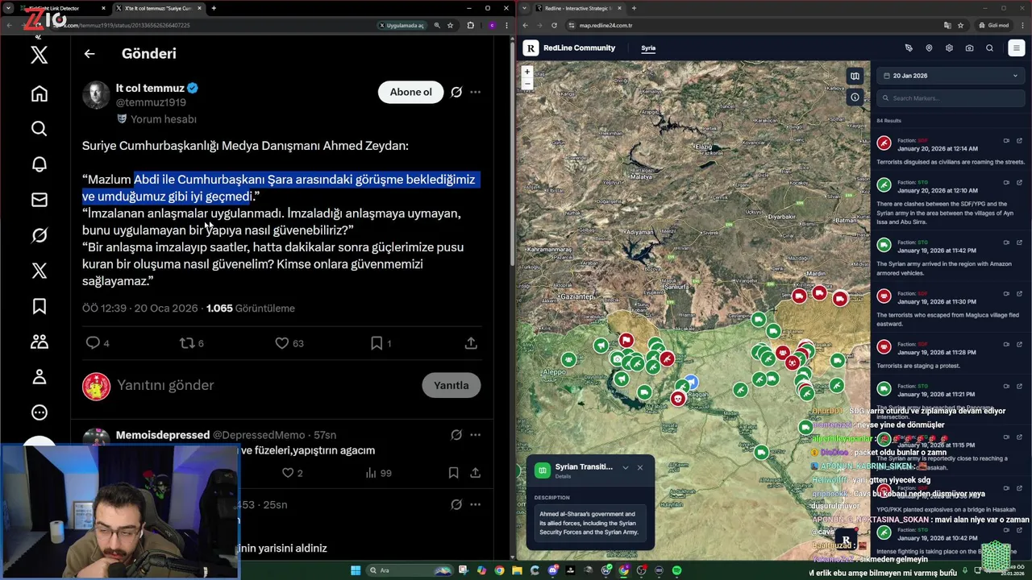Collapse the Syrian Transitional details card
The height and width of the screenshot is (580, 1032).
pos(625,467)
